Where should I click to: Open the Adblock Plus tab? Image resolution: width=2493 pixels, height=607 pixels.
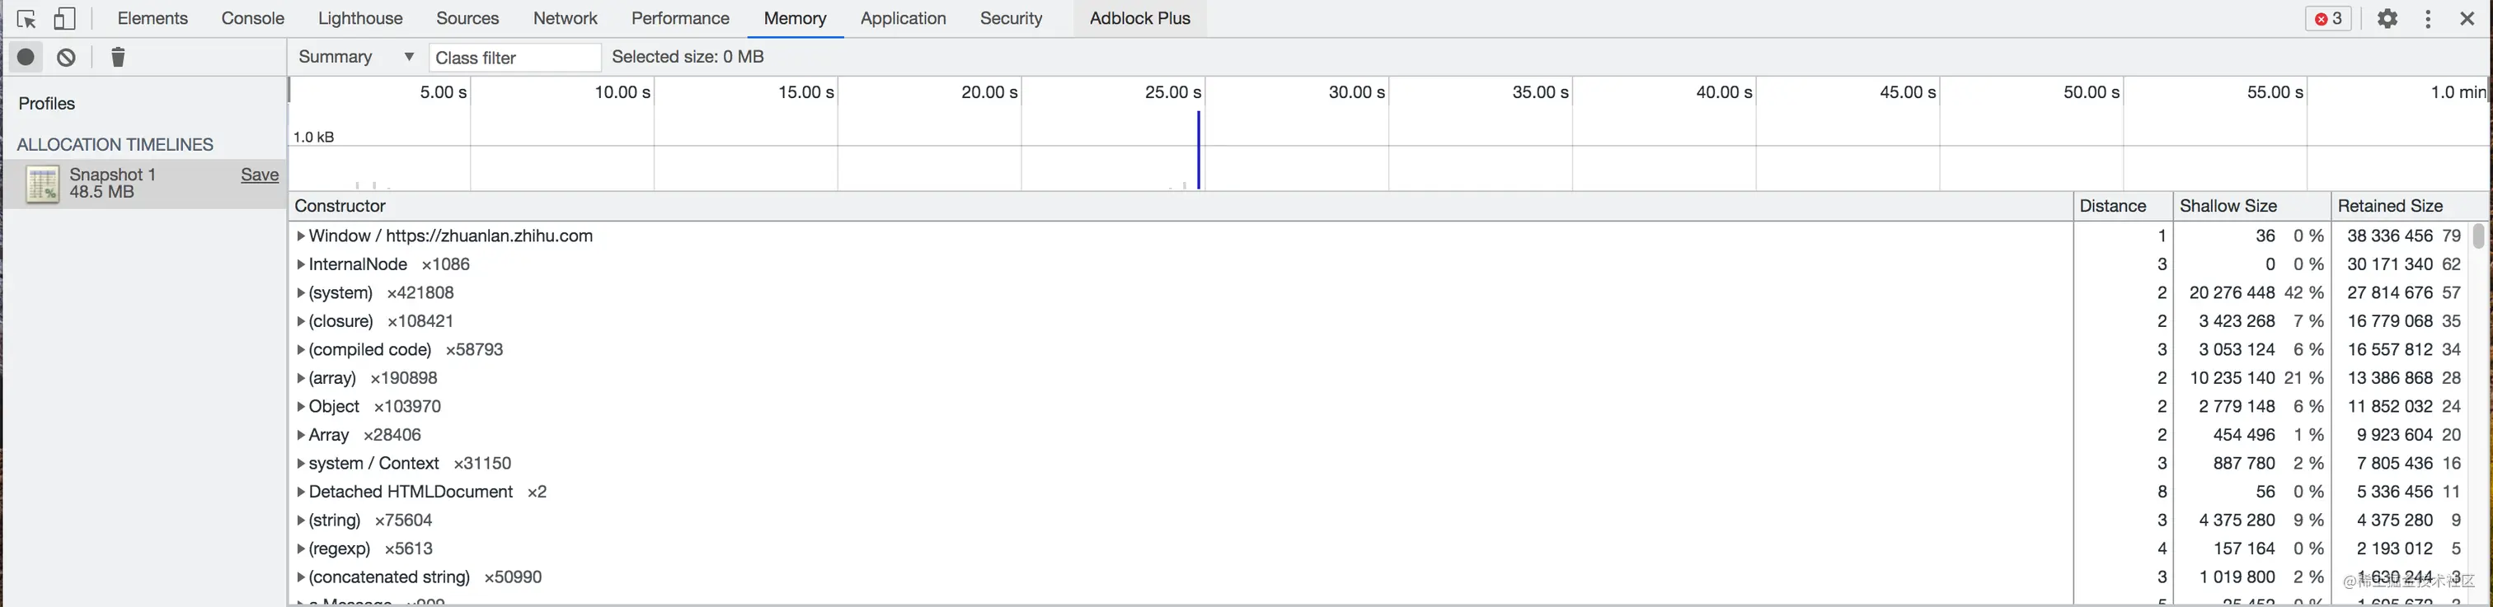click(1139, 19)
